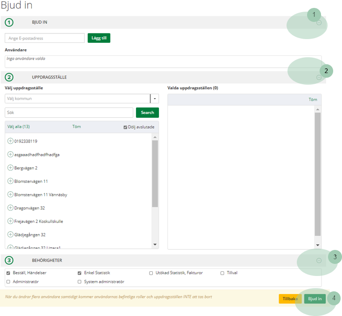Add Blomstervägen 11 with plus icon
342x316 pixels.
[10, 181]
